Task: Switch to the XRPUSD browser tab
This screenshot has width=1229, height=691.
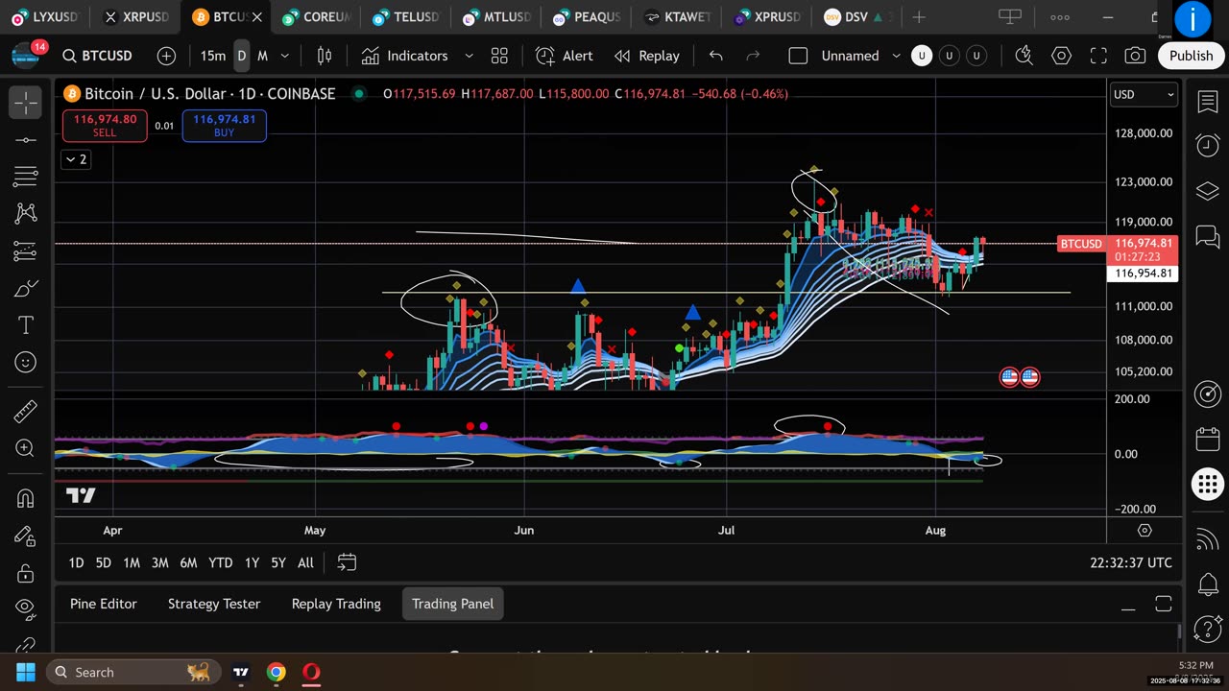Action: (134, 17)
